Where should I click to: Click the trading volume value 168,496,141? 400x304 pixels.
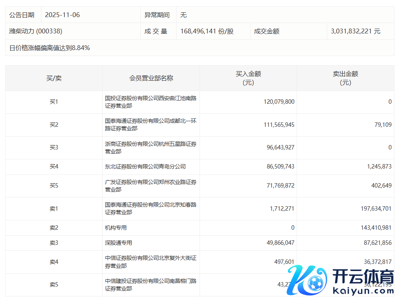(207, 31)
